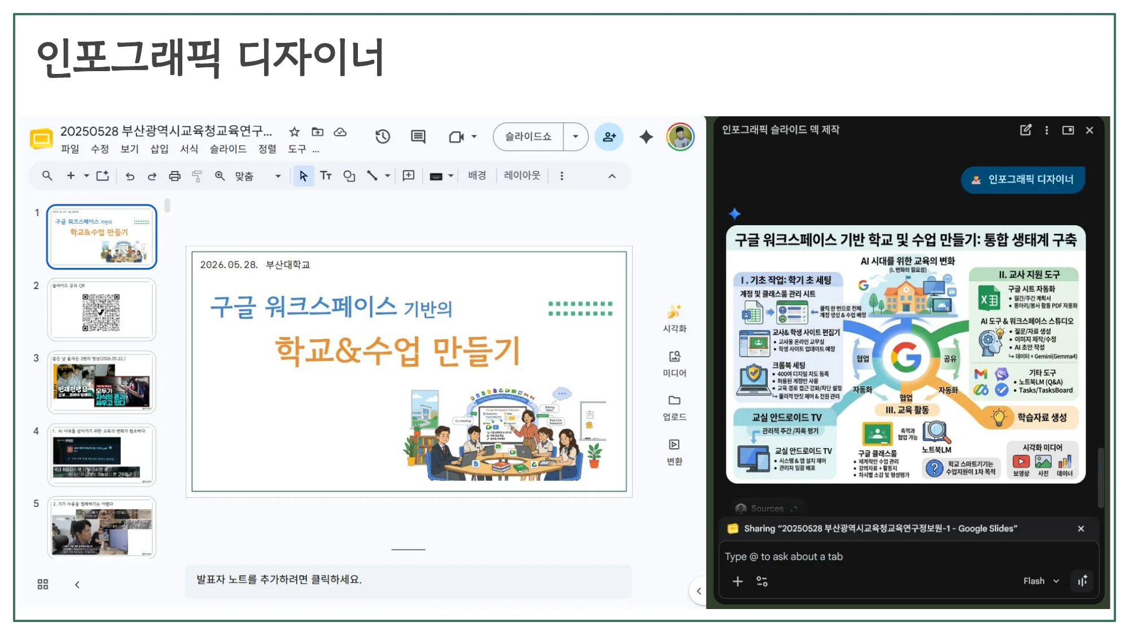Open the video call dropdown arrow
This screenshot has height=635, width=1129.
click(474, 137)
